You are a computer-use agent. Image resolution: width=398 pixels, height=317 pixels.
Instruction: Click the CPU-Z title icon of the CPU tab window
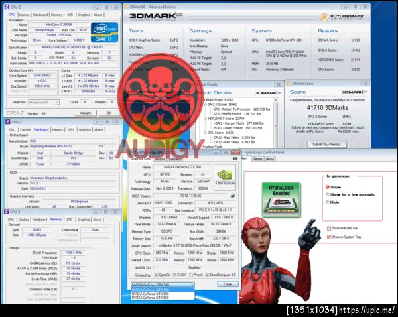[x=7, y=7]
